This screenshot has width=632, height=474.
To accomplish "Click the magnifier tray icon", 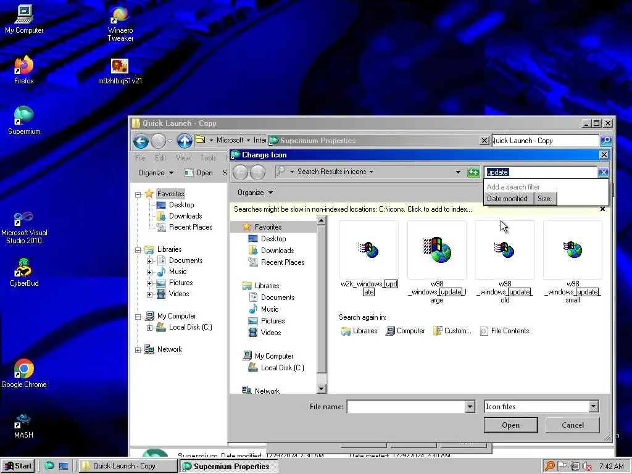I will pos(549,467).
